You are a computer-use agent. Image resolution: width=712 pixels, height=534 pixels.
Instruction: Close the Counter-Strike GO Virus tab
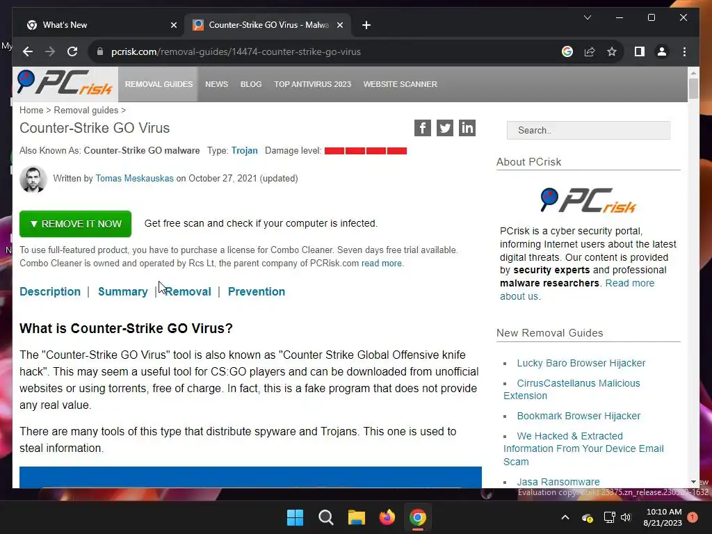click(x=339, y=25)
